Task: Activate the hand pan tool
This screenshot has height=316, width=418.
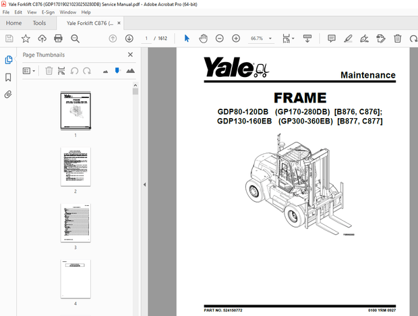Action: (203, 38)
